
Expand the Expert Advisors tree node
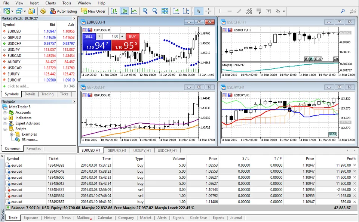click(x=5, y=124)
